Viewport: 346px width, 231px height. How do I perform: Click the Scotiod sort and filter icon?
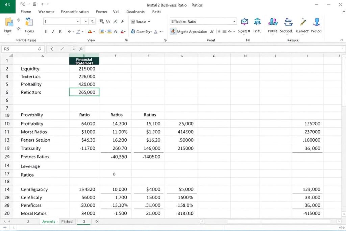coord(288,22)
